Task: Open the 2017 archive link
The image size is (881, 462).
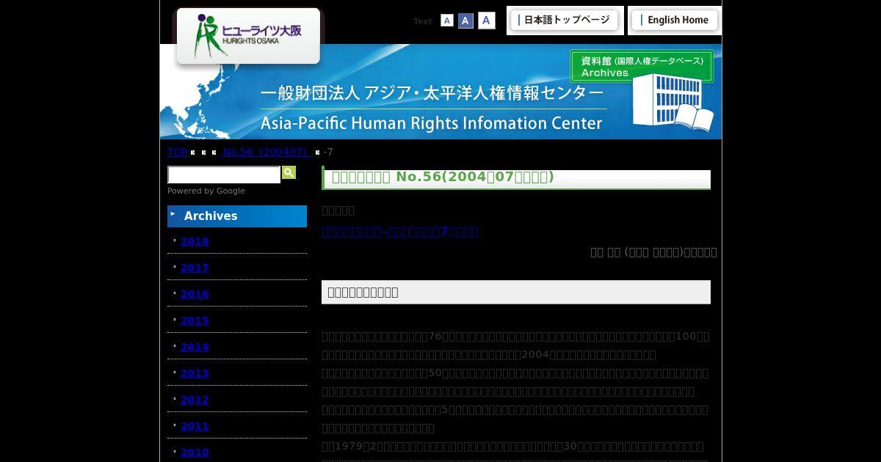Action: coord(195,268)
